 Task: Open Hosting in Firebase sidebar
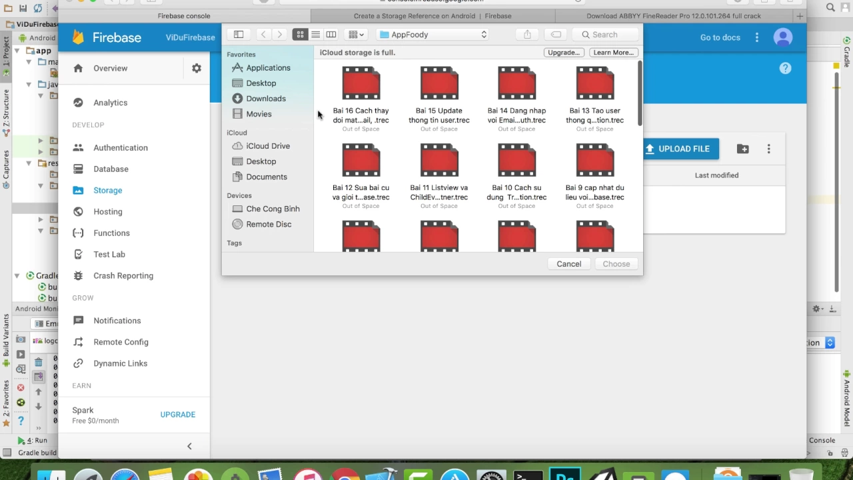coord(107,212)
